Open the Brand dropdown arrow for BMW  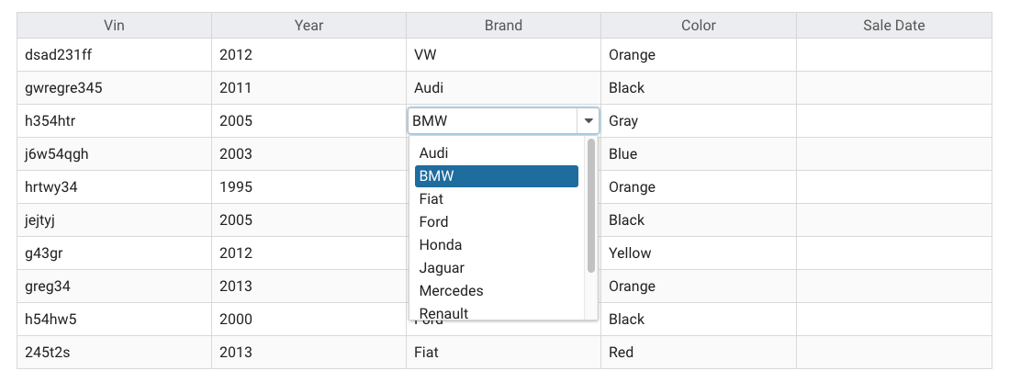589,121
